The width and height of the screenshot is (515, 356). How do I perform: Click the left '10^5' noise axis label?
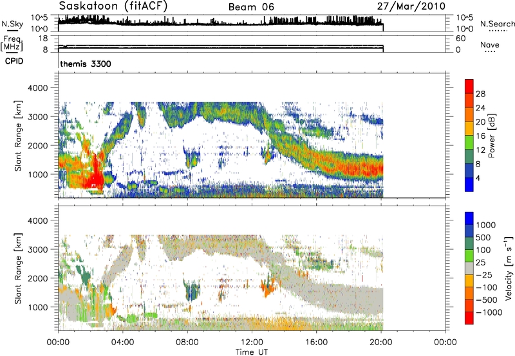39,17
